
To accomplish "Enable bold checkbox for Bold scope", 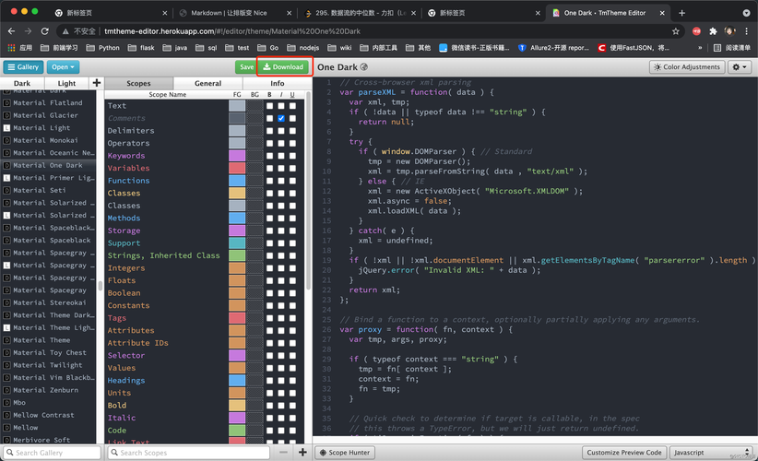I will click(x=270, y=406).
